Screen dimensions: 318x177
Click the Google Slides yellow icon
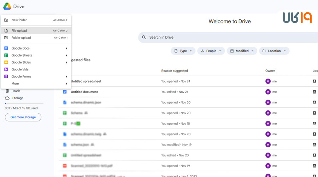click(6, 62)
